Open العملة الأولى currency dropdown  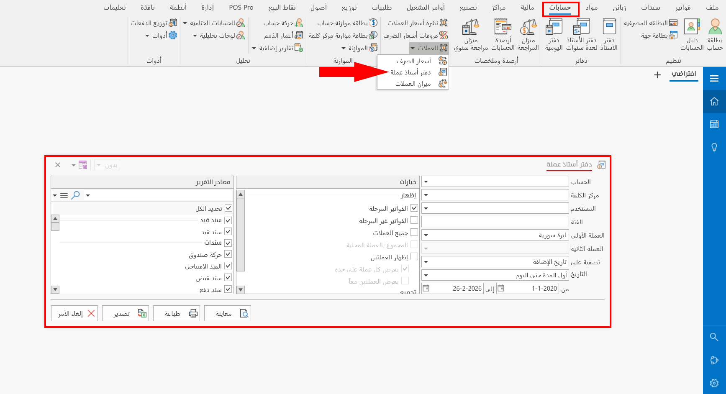point(426,235)
